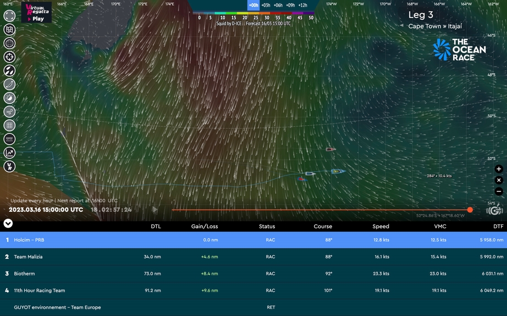Screen dimensions: 507x316
Task: Toggle the day/night sun icon
Action: 9,98
